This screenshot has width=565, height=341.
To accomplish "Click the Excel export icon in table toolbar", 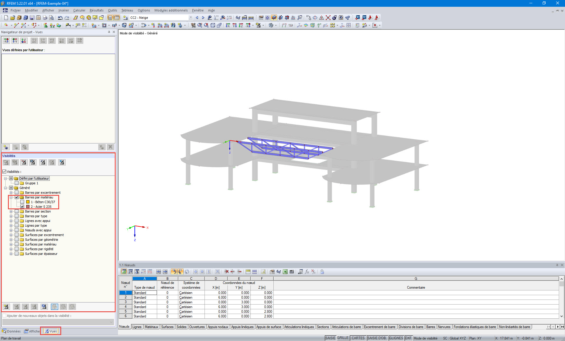I will 285,272.
